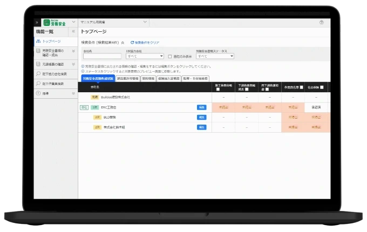This screenshot has width=367, height=232.
Task: Click the document icon beside 労務安全書類の確認・提出
Action: [x=38, y=51]
